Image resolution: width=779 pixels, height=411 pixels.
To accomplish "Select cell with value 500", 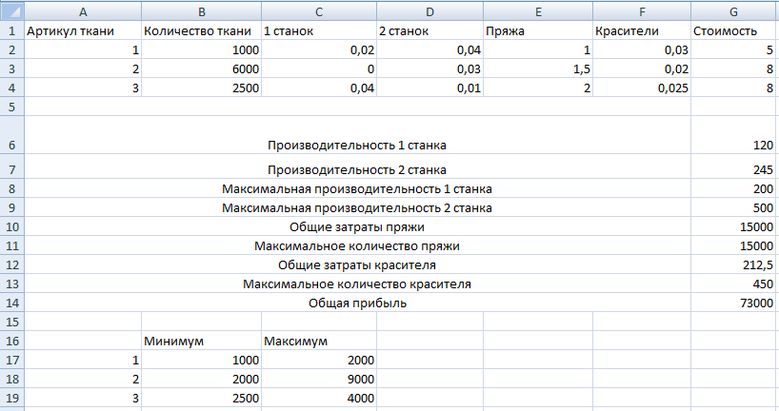I will click(733, 207).
